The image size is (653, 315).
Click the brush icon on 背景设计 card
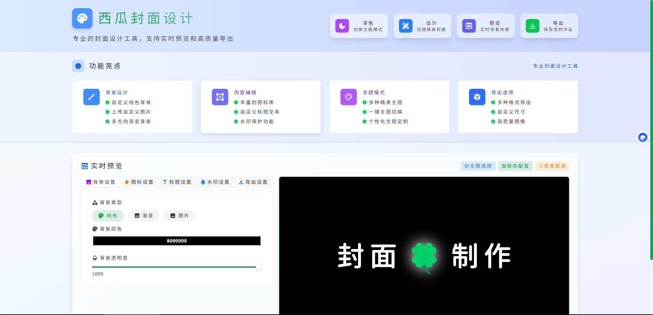tap(91, 97)
